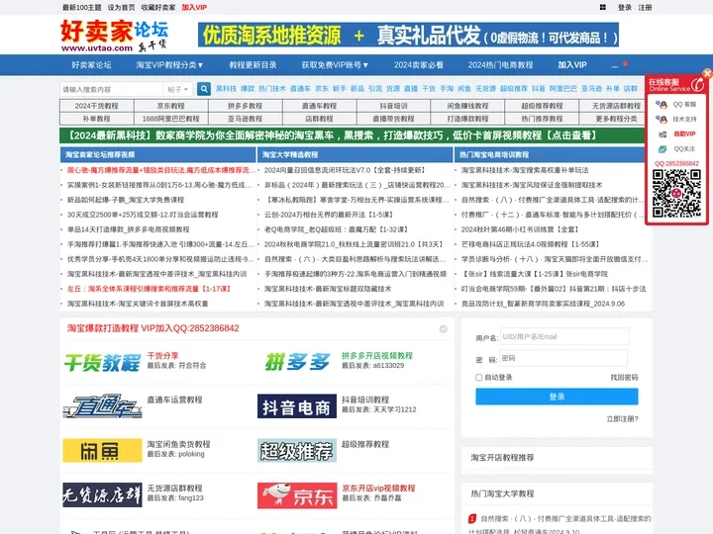
Task: Open 教程更新目录 in the navigation bar
Action: point(253,65)
